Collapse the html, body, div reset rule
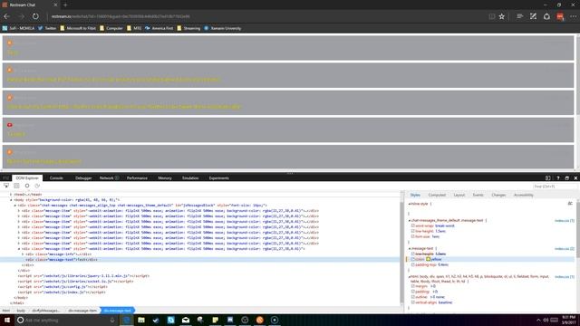Screen dimensions: 580x326 point(409,276)
